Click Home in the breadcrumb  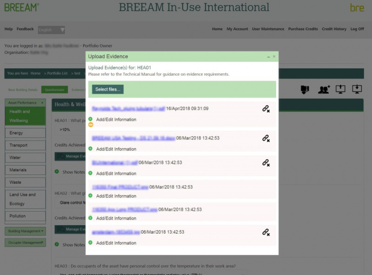coord(35,74)
